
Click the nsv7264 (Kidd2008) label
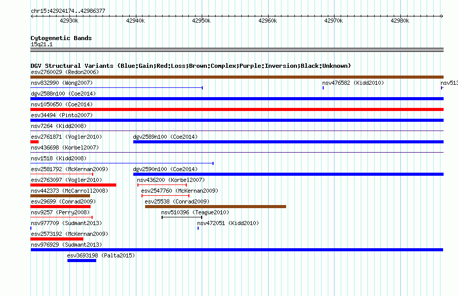click(x=59, y=126)
